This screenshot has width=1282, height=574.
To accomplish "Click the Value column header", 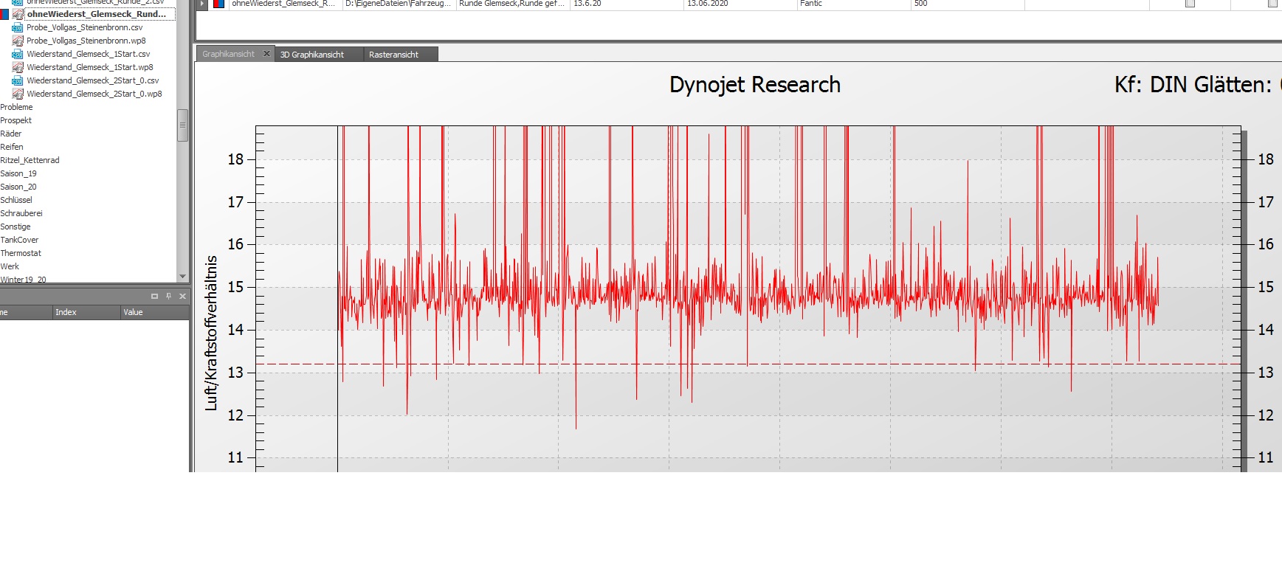I will pos(134,312).
